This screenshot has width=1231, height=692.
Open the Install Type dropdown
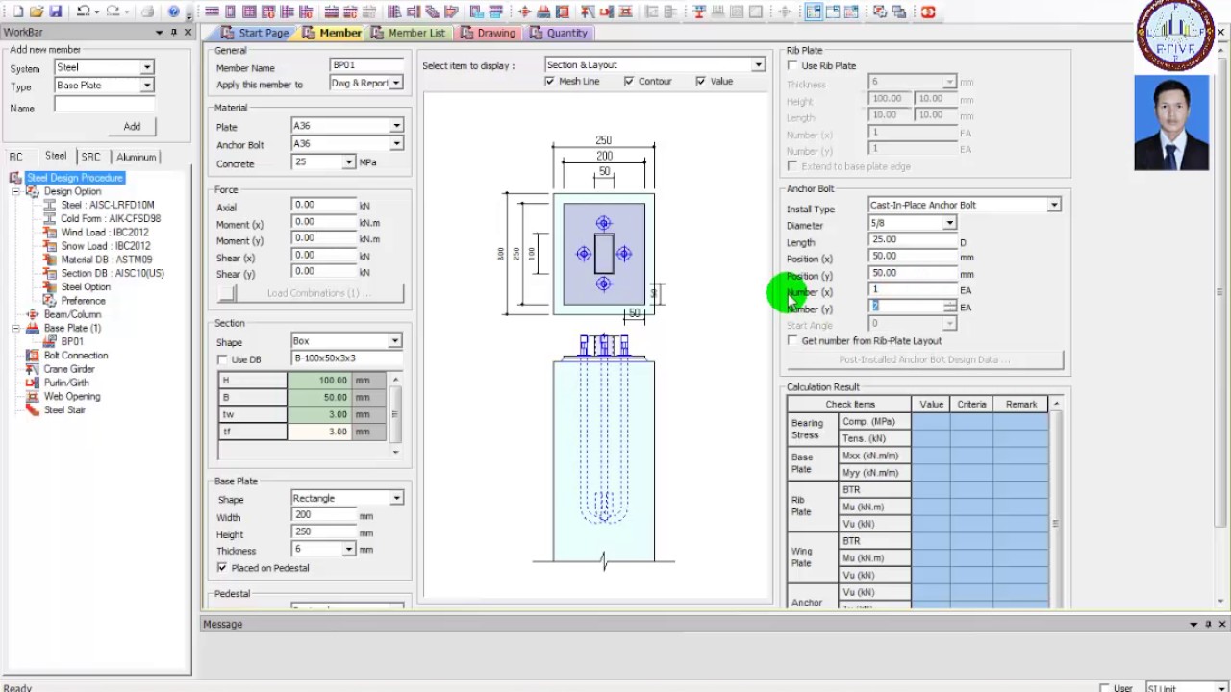point(1054,205)
